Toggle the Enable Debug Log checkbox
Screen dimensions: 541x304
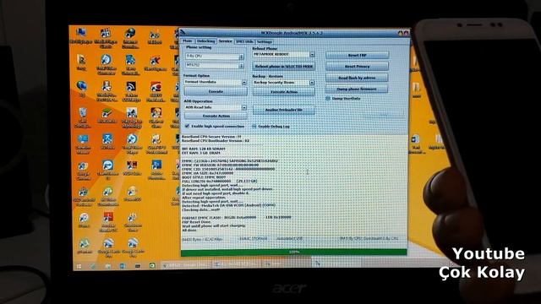click(254, 127)
